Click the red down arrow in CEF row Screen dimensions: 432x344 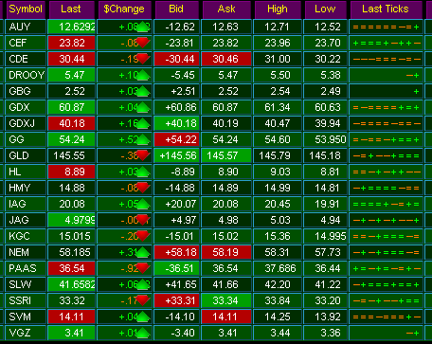pos(143,43)
